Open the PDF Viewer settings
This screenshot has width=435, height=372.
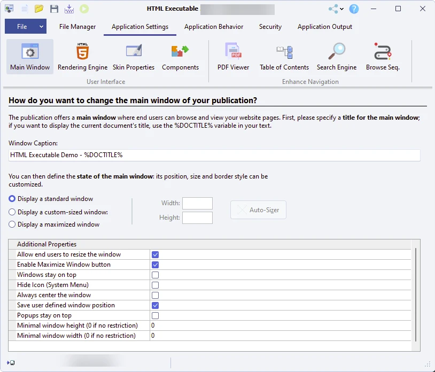233,57
